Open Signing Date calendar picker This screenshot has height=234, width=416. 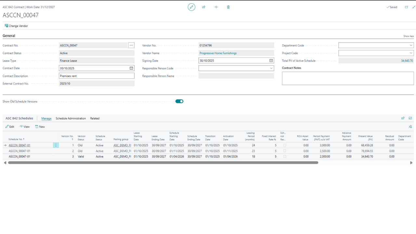[x=271, y=60]
